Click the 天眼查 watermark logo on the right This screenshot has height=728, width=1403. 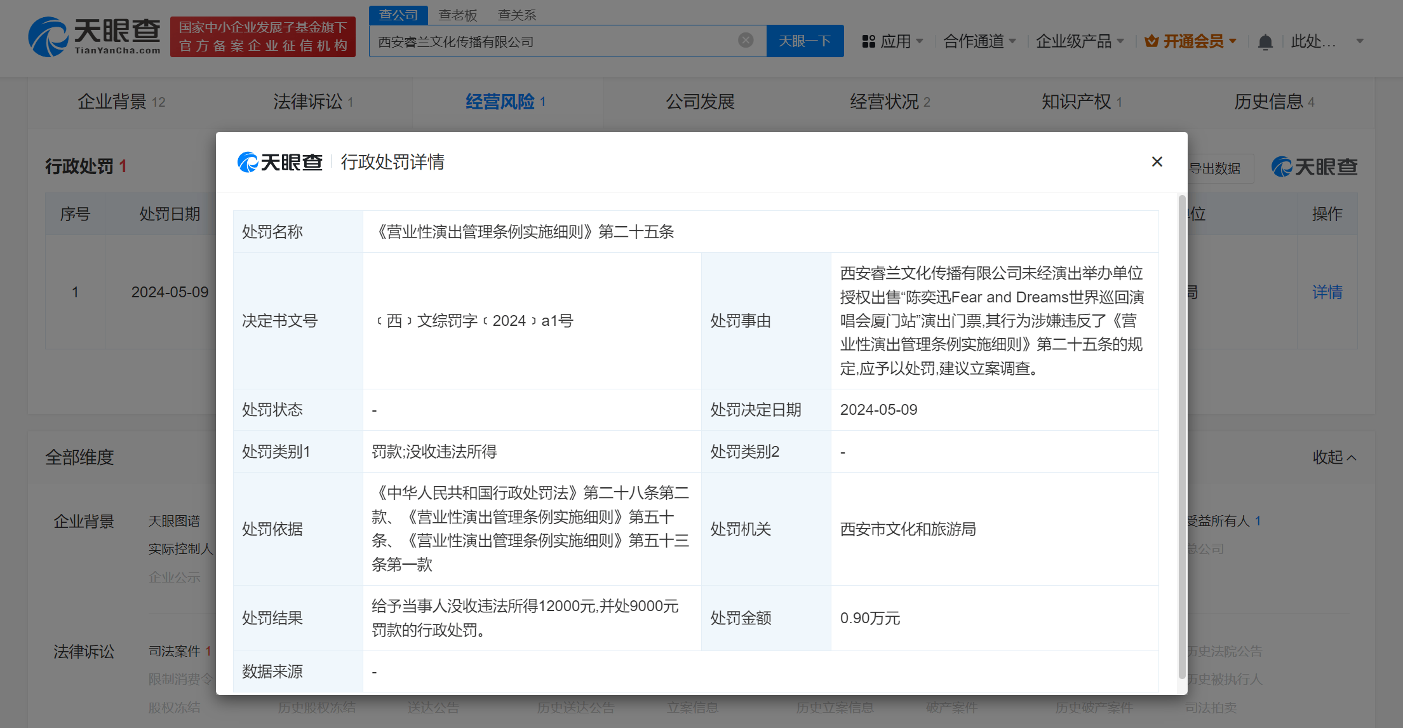tap(1313, 166)
